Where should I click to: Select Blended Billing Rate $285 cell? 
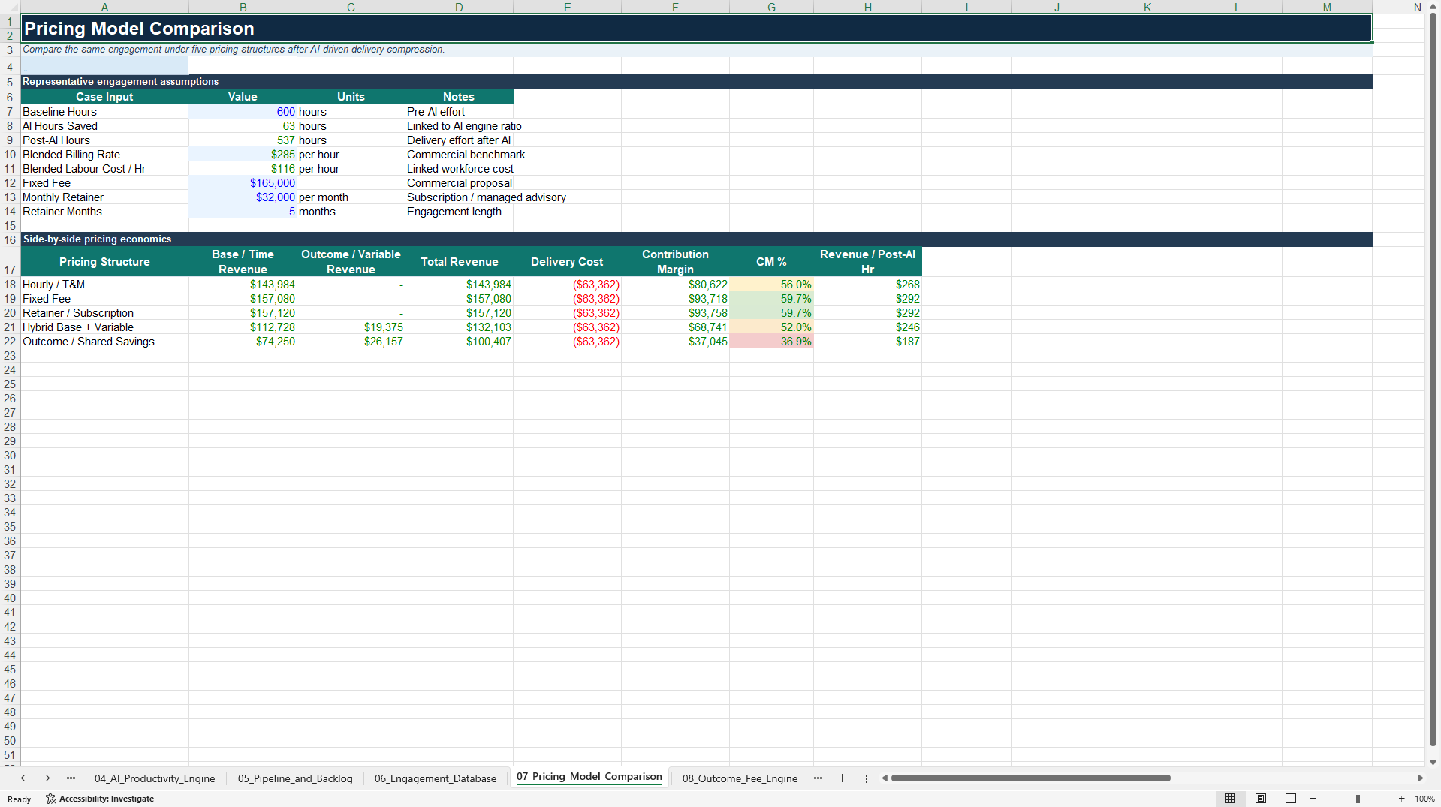click(x=243, y=155)
